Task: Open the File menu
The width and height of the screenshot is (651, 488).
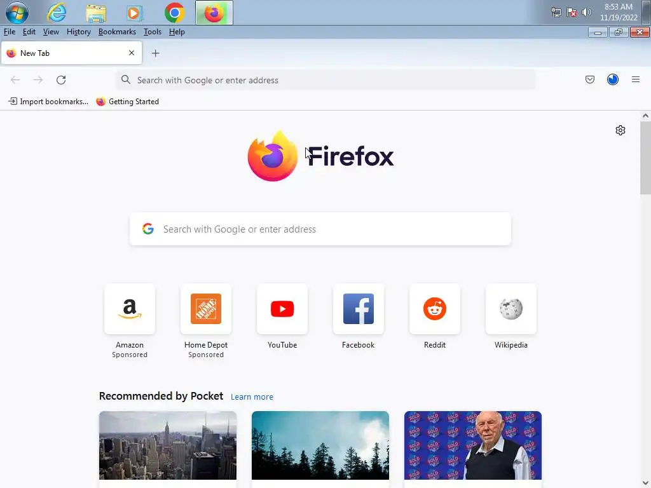Action: coord(9,32)
